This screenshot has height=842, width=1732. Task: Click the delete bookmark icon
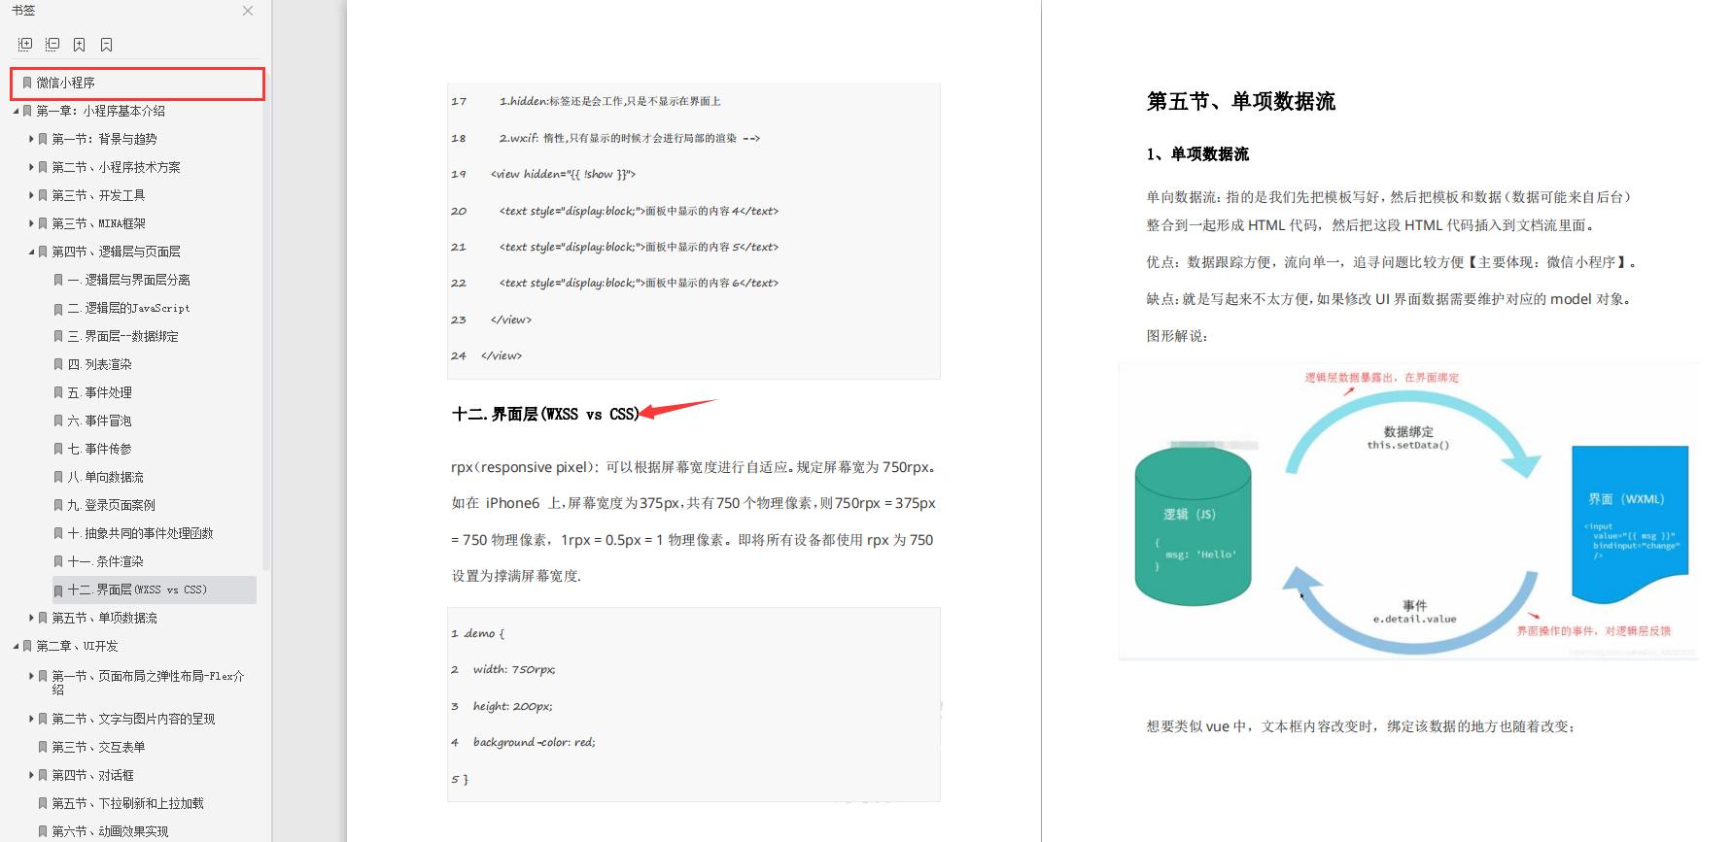coord(107,45)
